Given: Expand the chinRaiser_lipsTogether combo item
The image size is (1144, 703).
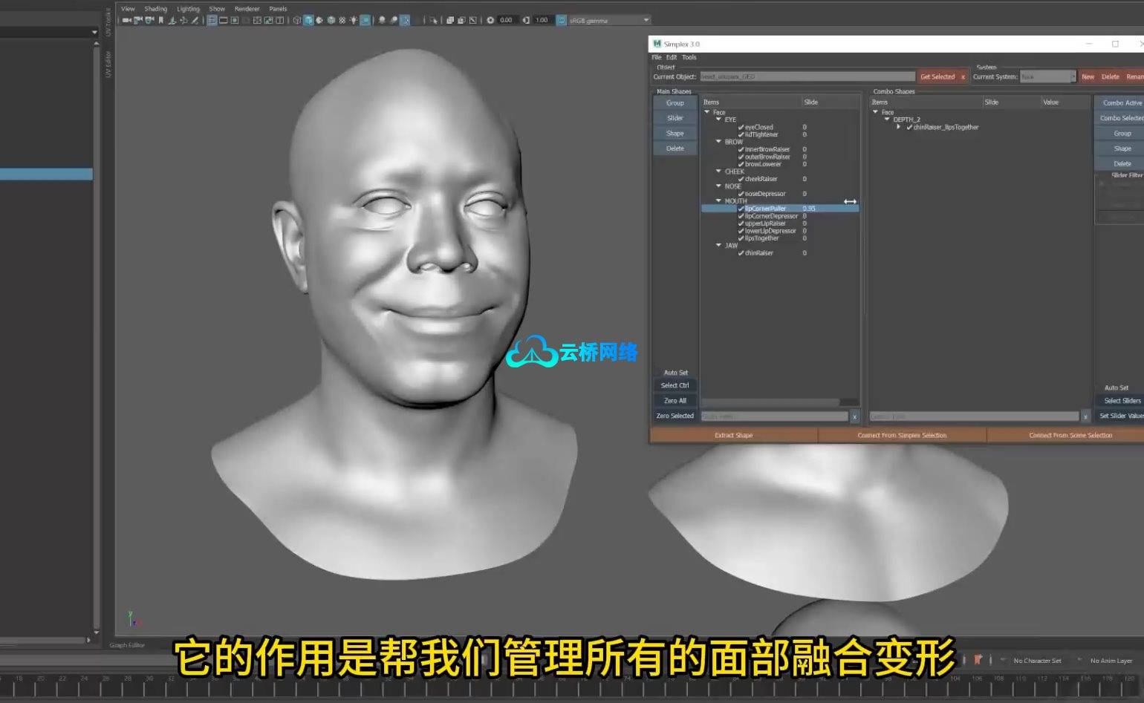Looking at the screenshot, I should tap(899, 127).
